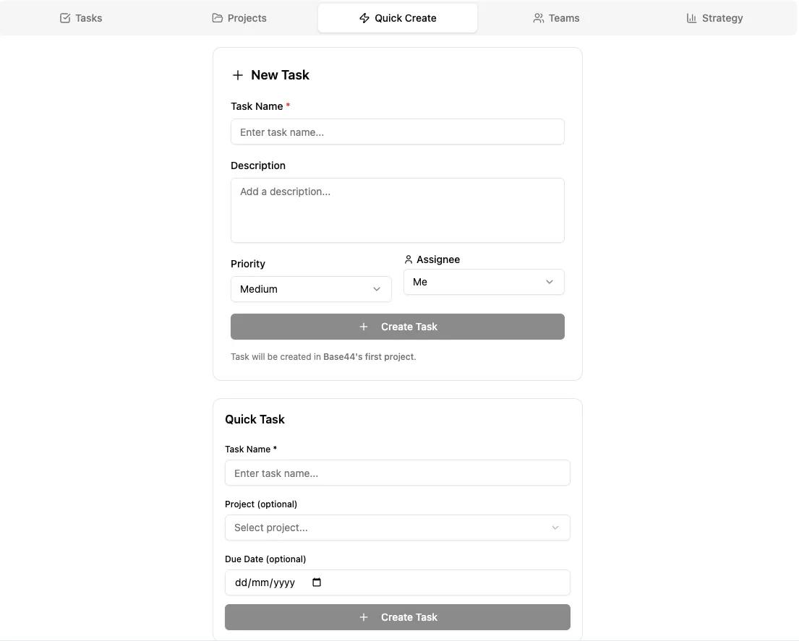The width and height of the screenshot is (799, 641).
Task: Open the Assignee dropdown showing Me
Action: tap(484, 282)
